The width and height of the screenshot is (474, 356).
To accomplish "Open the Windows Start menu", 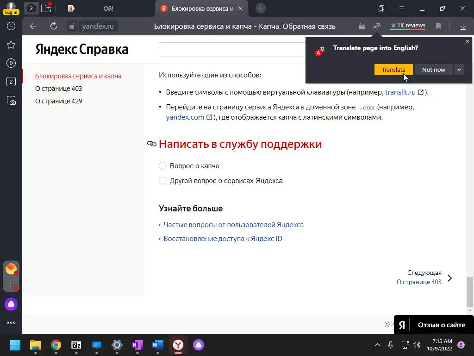I will (15, 345).
